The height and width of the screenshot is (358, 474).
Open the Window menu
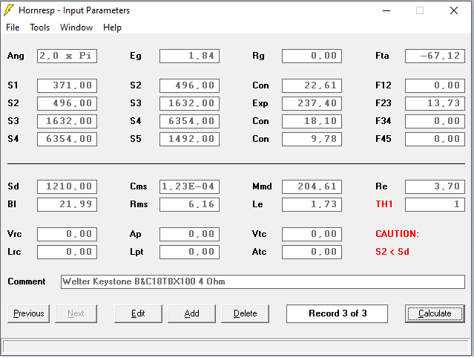tap(76, 27)
